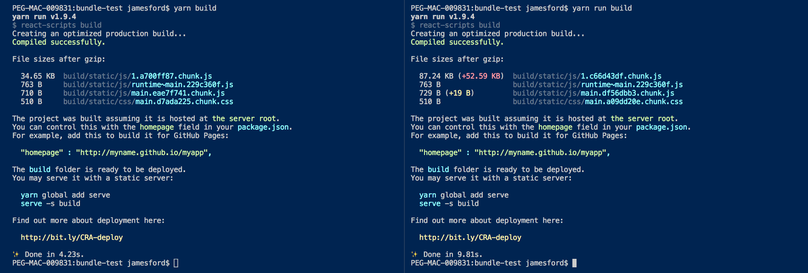The height and width of the screenshot is (273, 808).
Task: Click the hollow cursor block in the left pane
Action: tap(176, 263)
